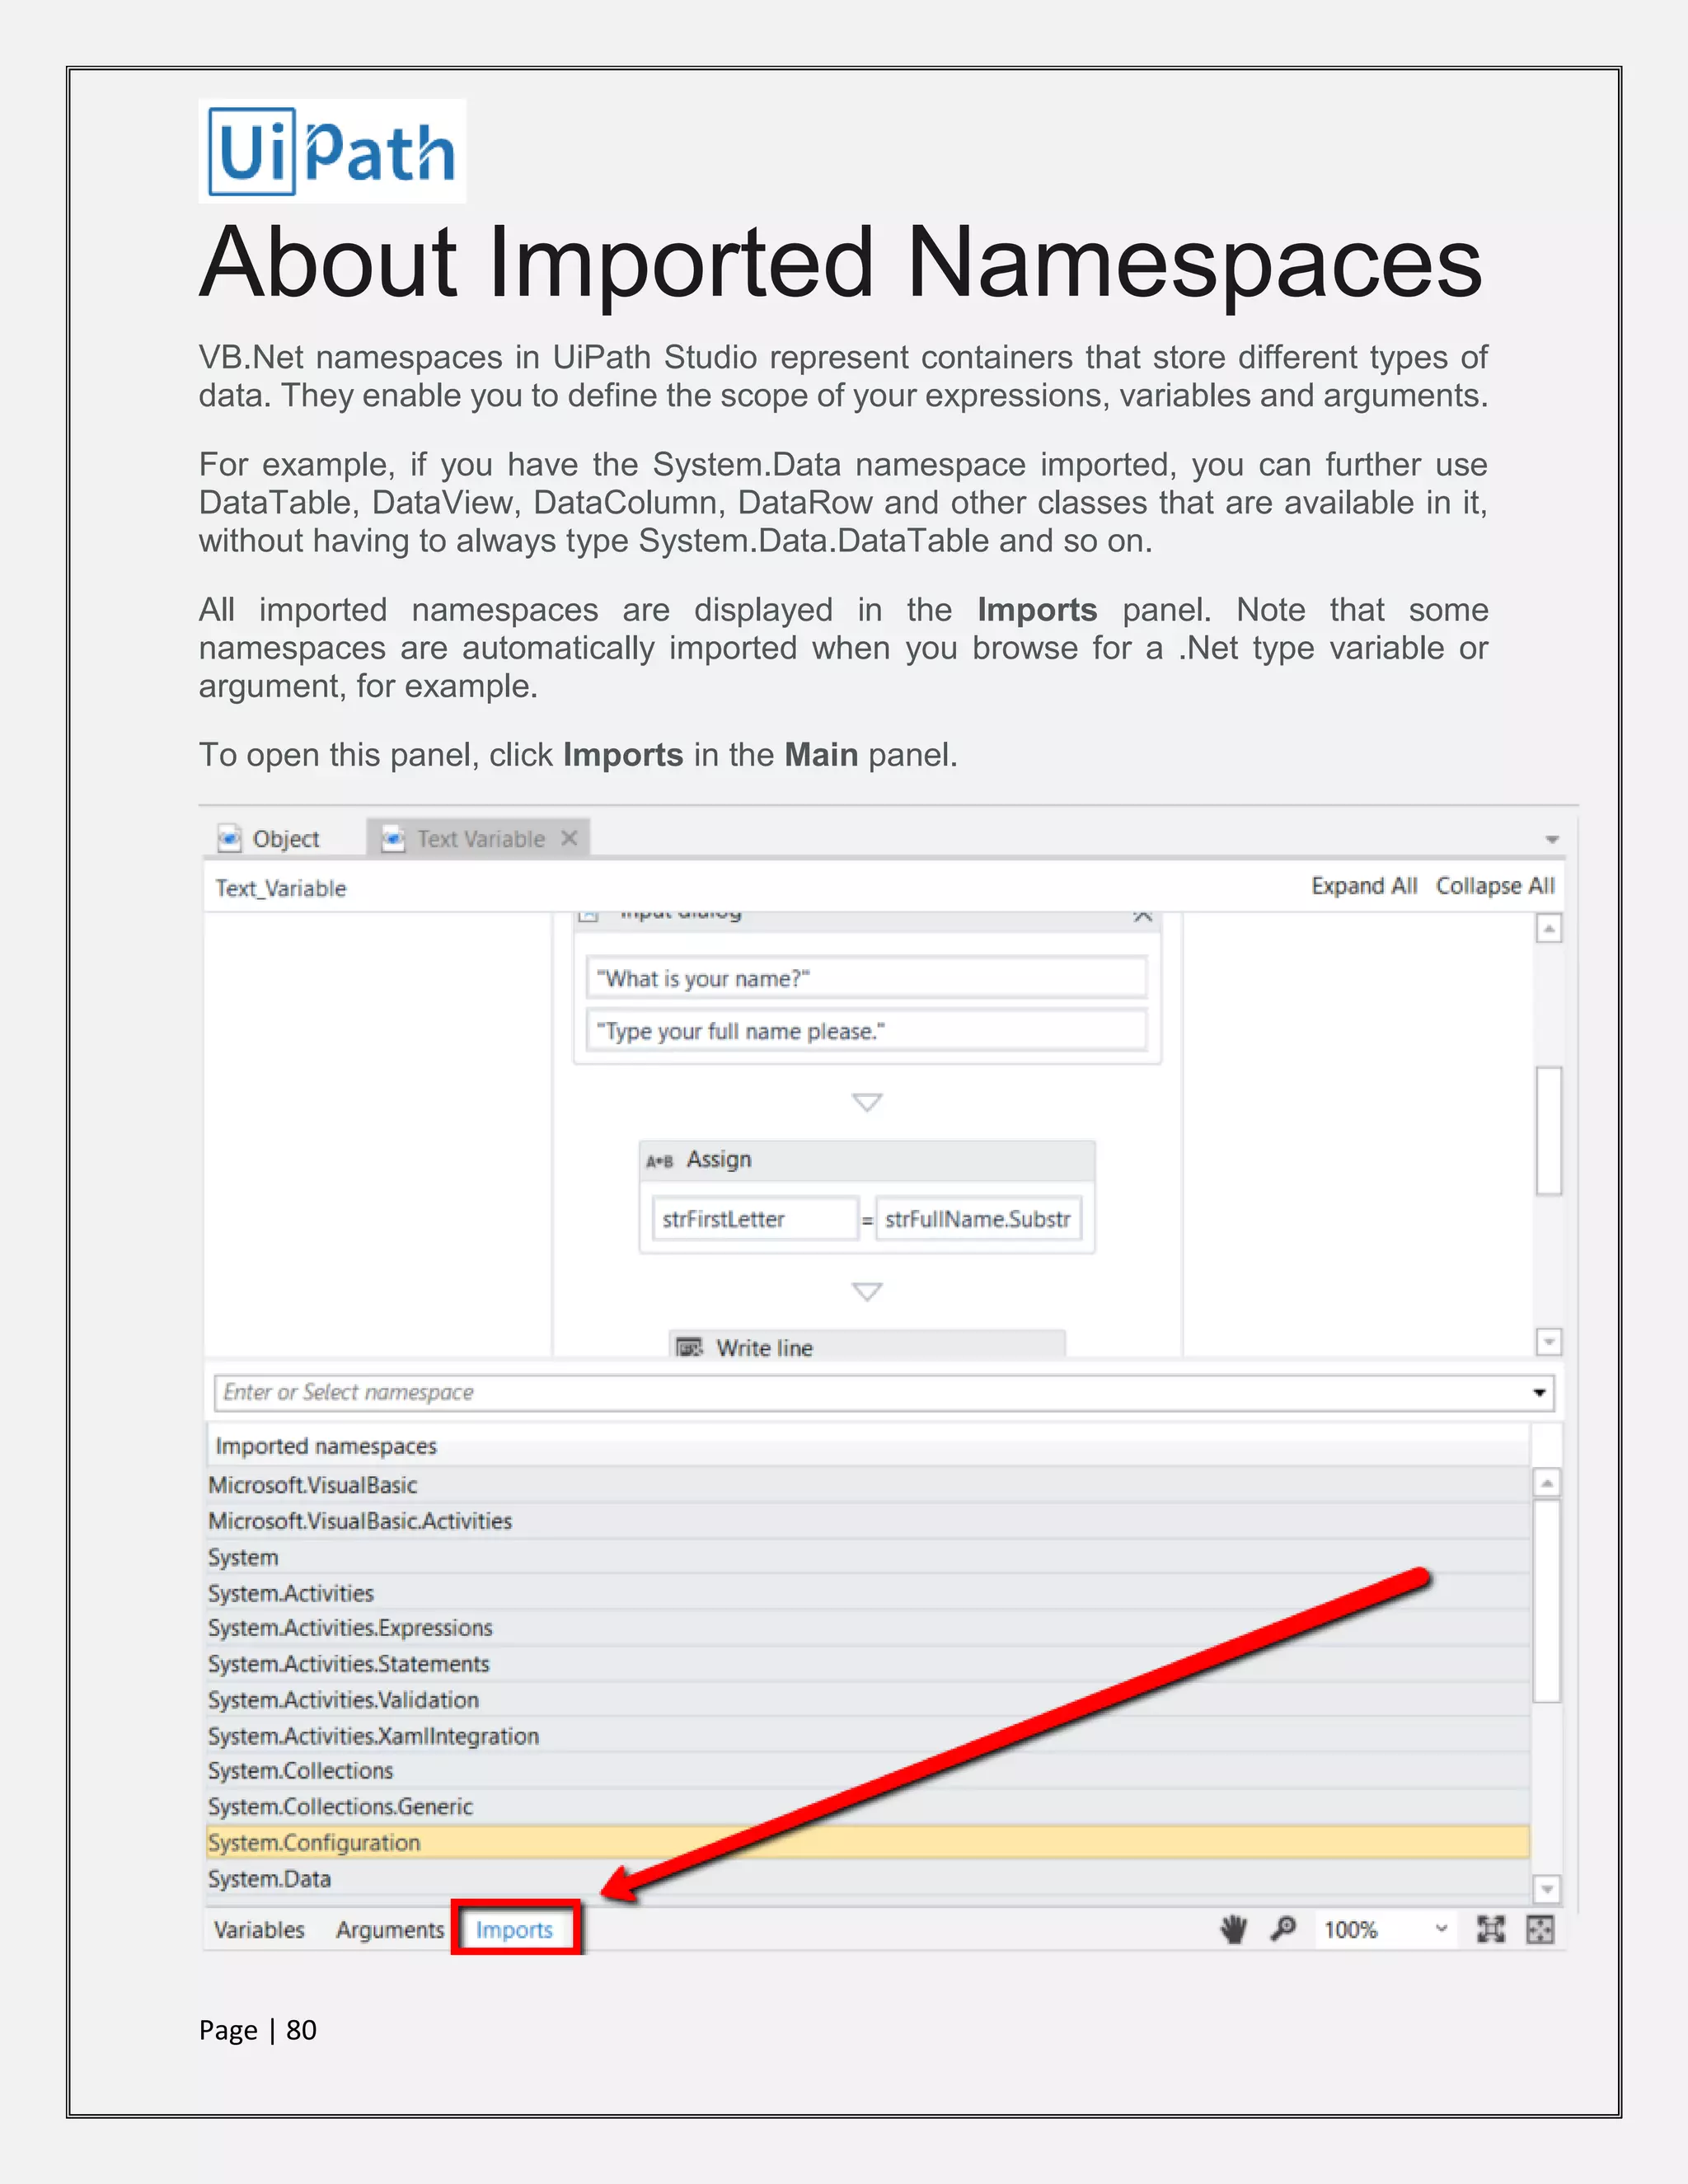Select the Microsoft.VisualBasic namespace row
Image resolution: width=1688 pixels, height=2184 pixels.
868,1485
